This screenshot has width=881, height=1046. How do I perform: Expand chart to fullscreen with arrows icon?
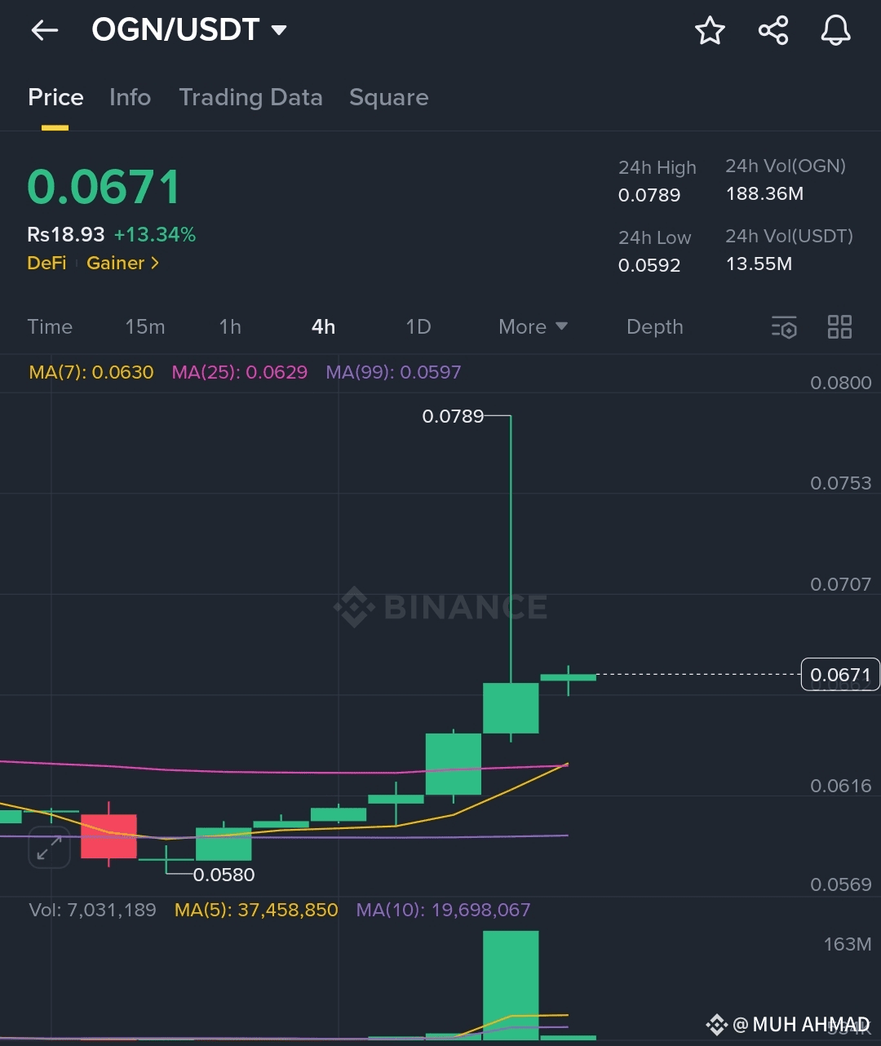[49, 848]
